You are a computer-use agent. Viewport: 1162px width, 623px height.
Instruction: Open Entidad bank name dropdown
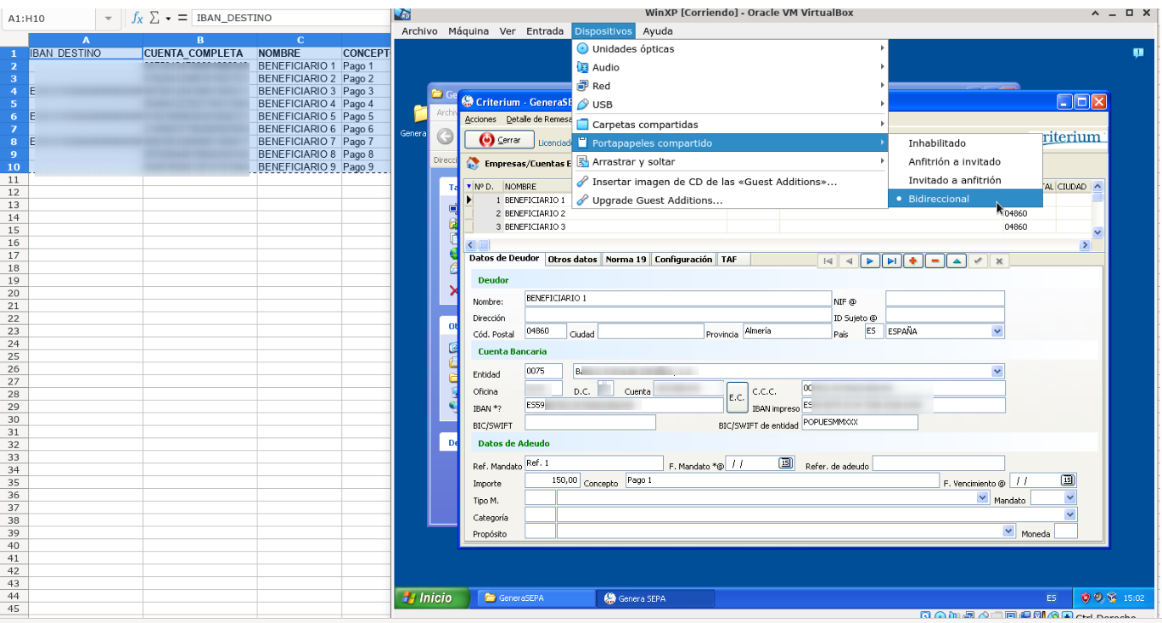(x=997, y=371)
